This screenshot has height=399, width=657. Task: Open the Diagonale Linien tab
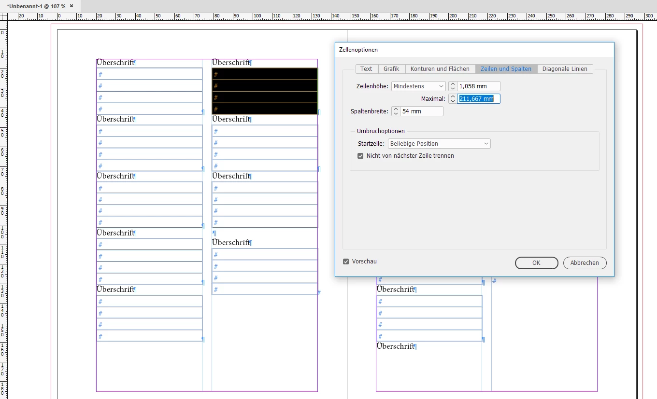[x=565, y=69]
